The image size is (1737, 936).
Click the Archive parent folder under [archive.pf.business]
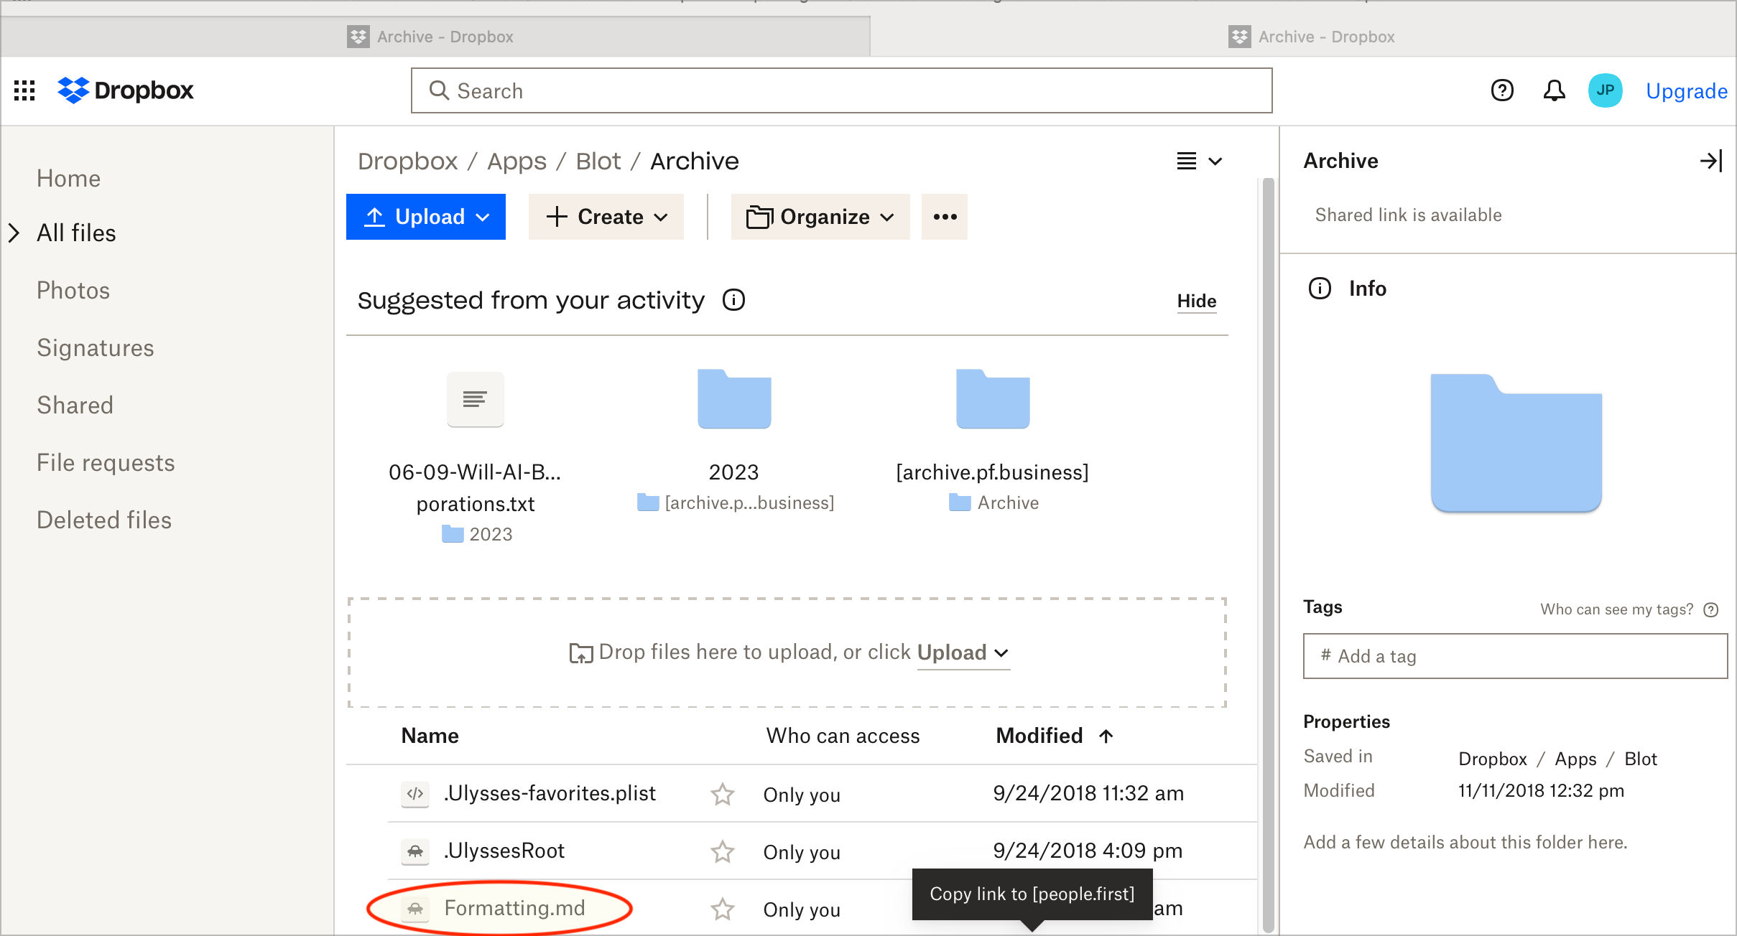[x=993, y=502]
